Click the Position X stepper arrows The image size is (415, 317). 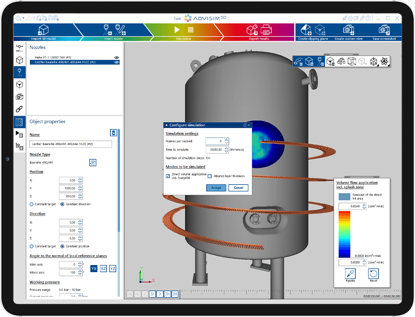(x=80, y=180)
